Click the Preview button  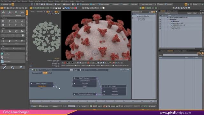169,4
